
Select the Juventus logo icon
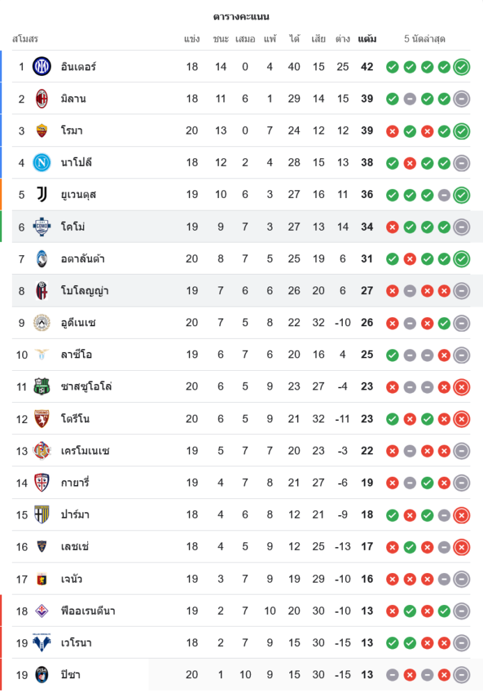click(x=42, y=194)
